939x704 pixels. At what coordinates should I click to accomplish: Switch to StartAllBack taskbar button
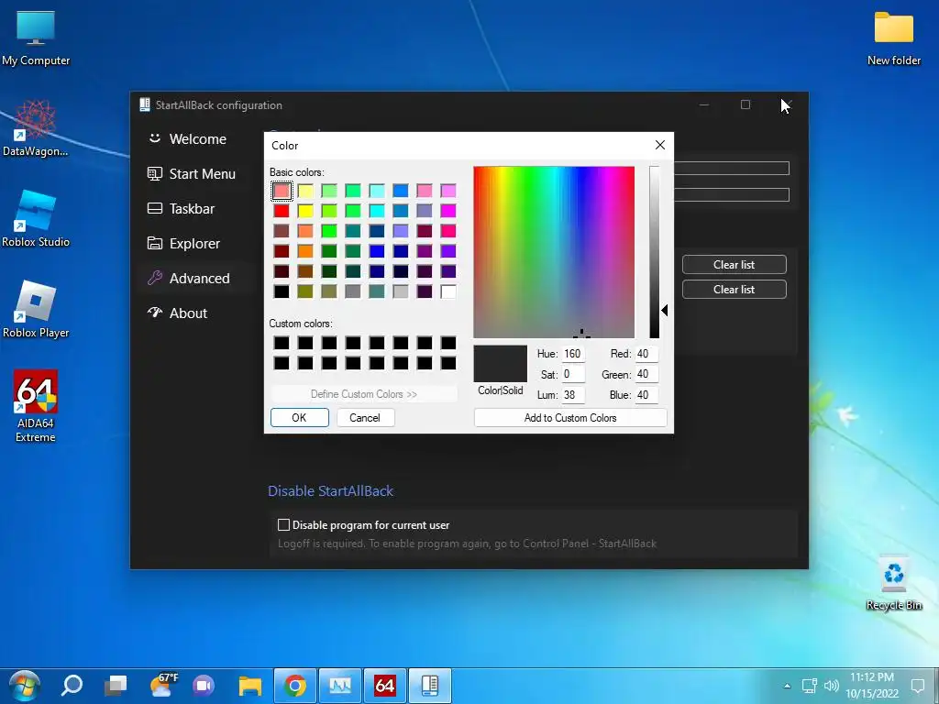tap(429, 686)
